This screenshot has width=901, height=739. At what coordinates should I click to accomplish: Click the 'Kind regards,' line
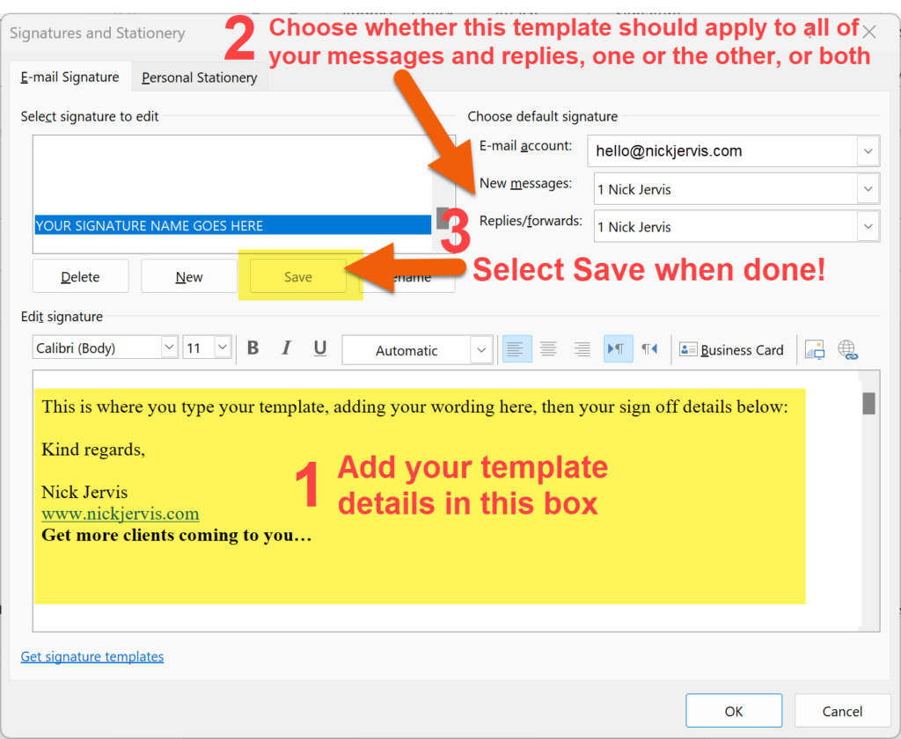(93, 450)
